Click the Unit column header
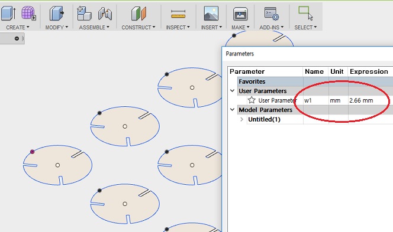Image resolution: width=393 pixels, height=232 pixels. pyautogui.click(x=338, y=71)
